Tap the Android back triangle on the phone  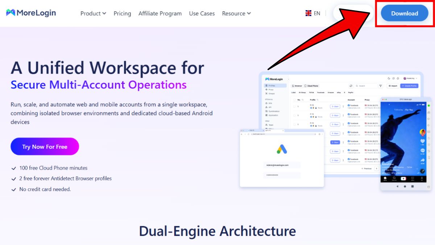click(397, 186)
